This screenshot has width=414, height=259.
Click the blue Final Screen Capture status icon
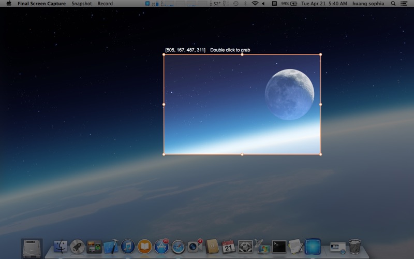pyautogui.click(x=147, y=4)
